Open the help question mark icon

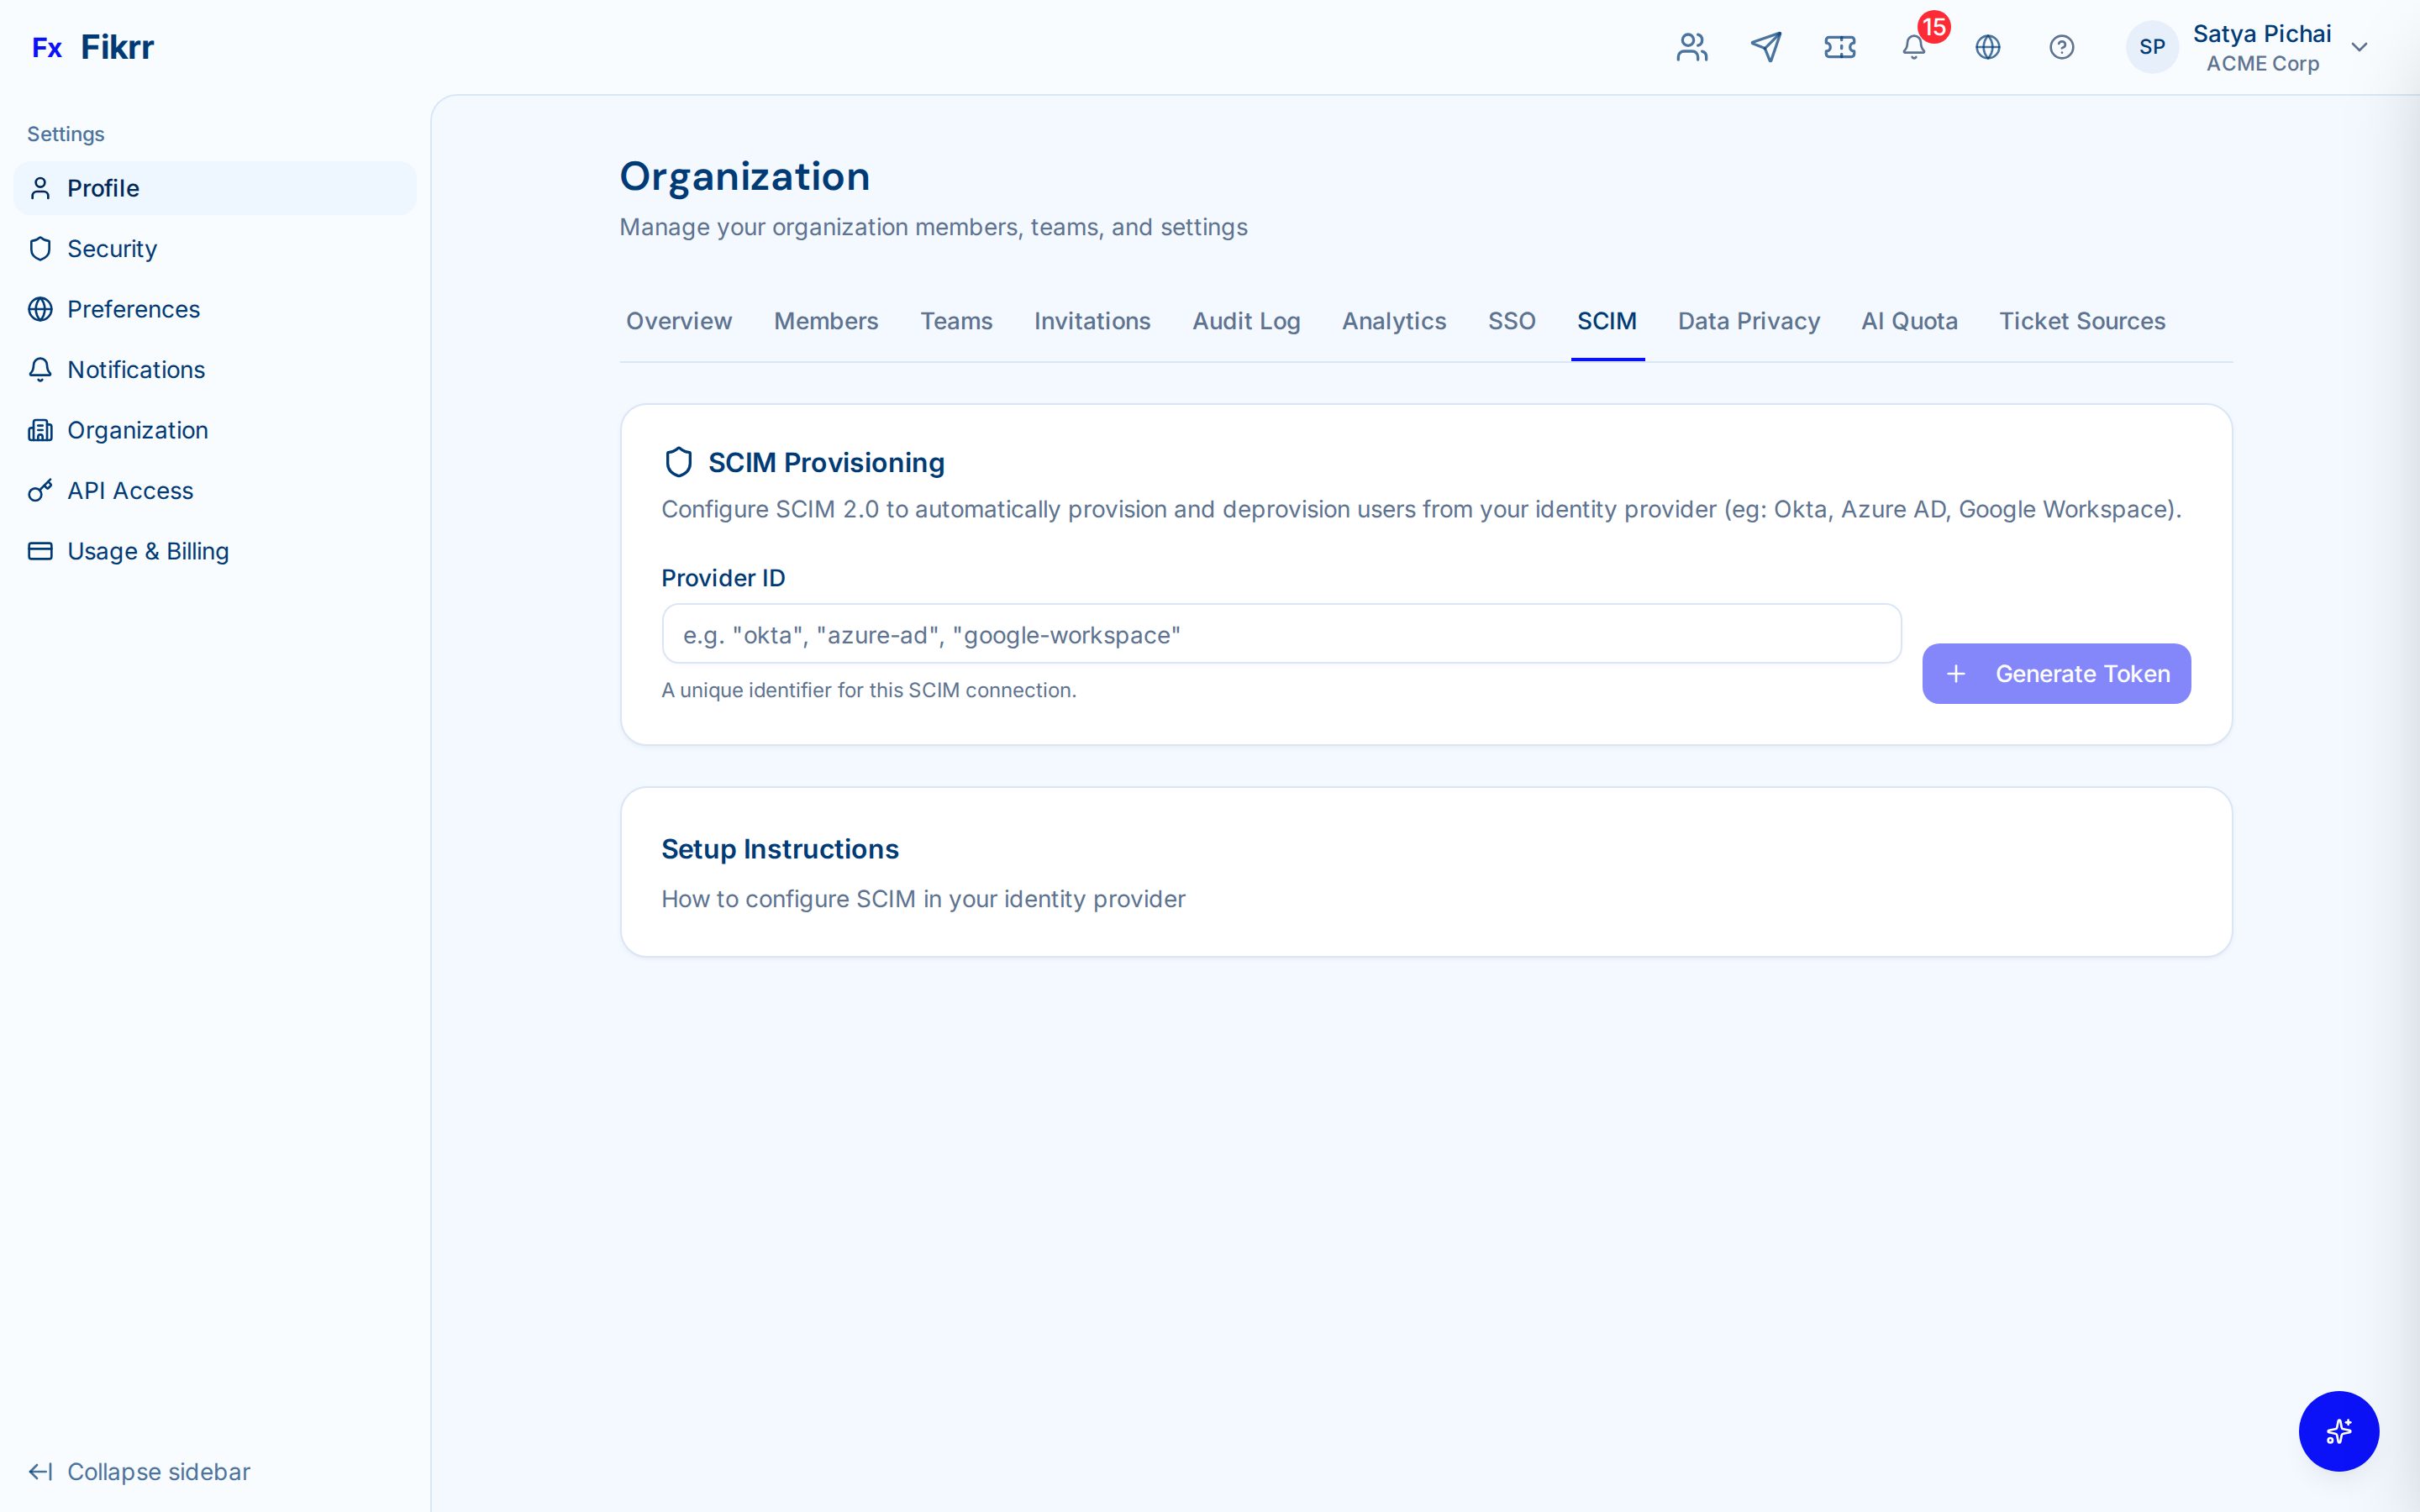(2062, 47)
